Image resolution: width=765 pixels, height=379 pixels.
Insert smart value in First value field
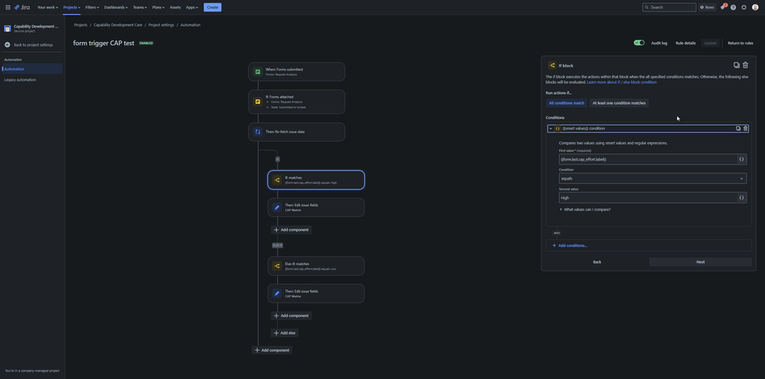(741, 159)
